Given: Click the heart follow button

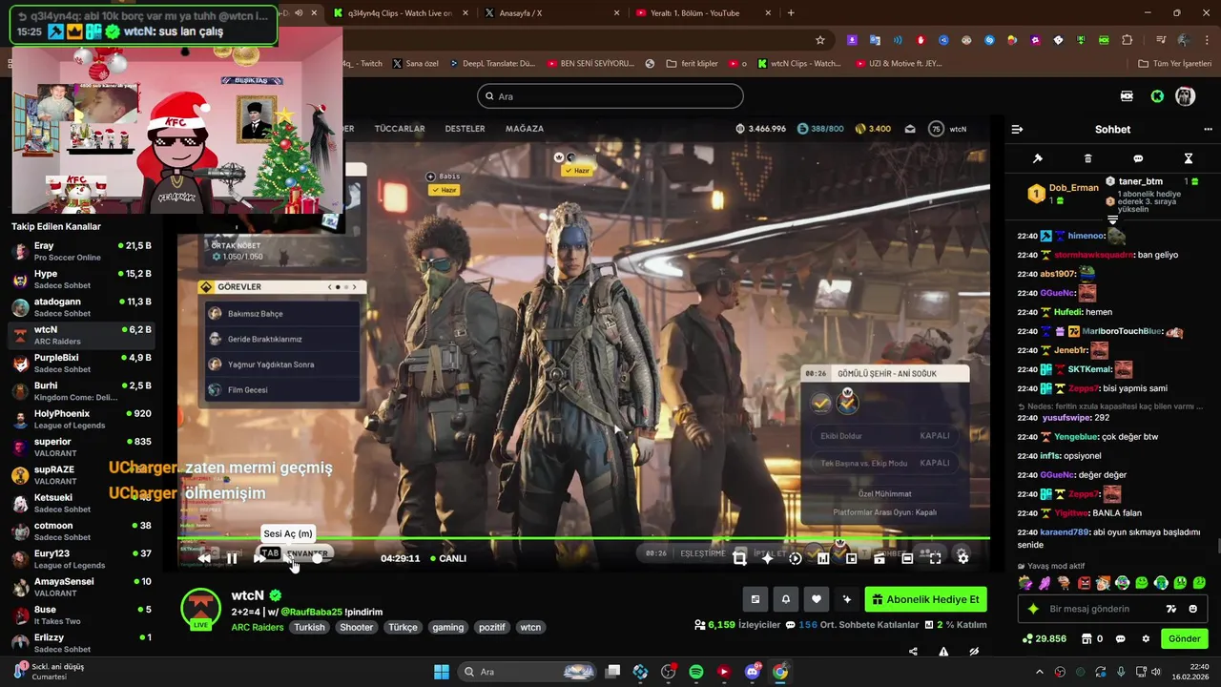Looking at the screenshot, I should 816,599.
